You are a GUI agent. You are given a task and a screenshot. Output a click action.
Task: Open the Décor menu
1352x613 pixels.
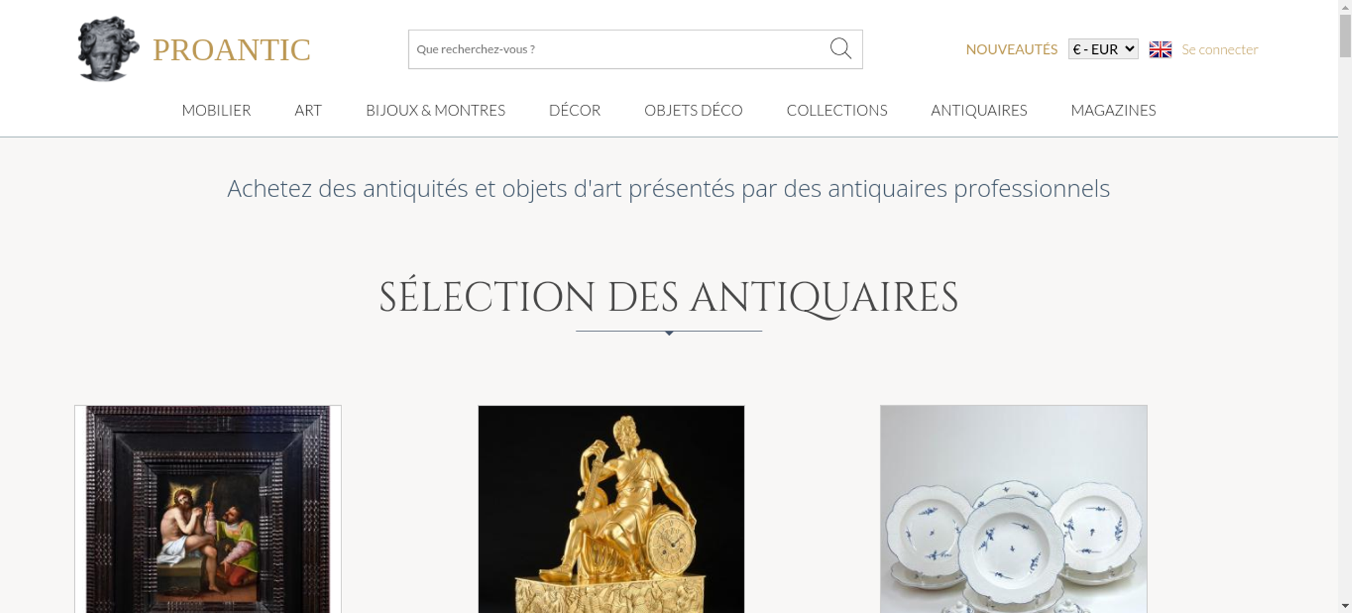(x=575, y=110)
